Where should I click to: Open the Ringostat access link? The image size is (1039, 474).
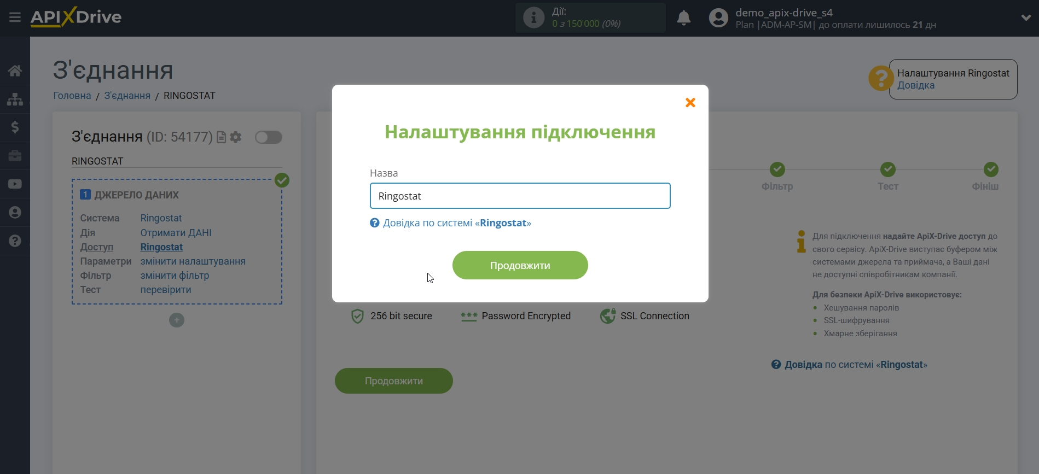tap(161, 247)
